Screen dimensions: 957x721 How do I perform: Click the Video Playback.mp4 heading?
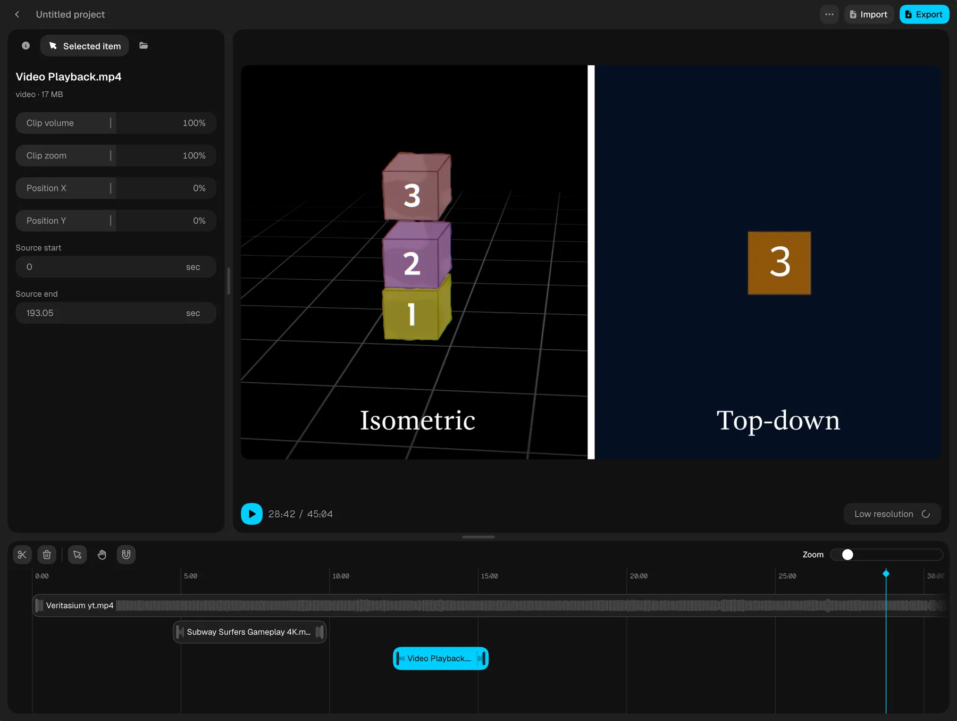[69, 77]
